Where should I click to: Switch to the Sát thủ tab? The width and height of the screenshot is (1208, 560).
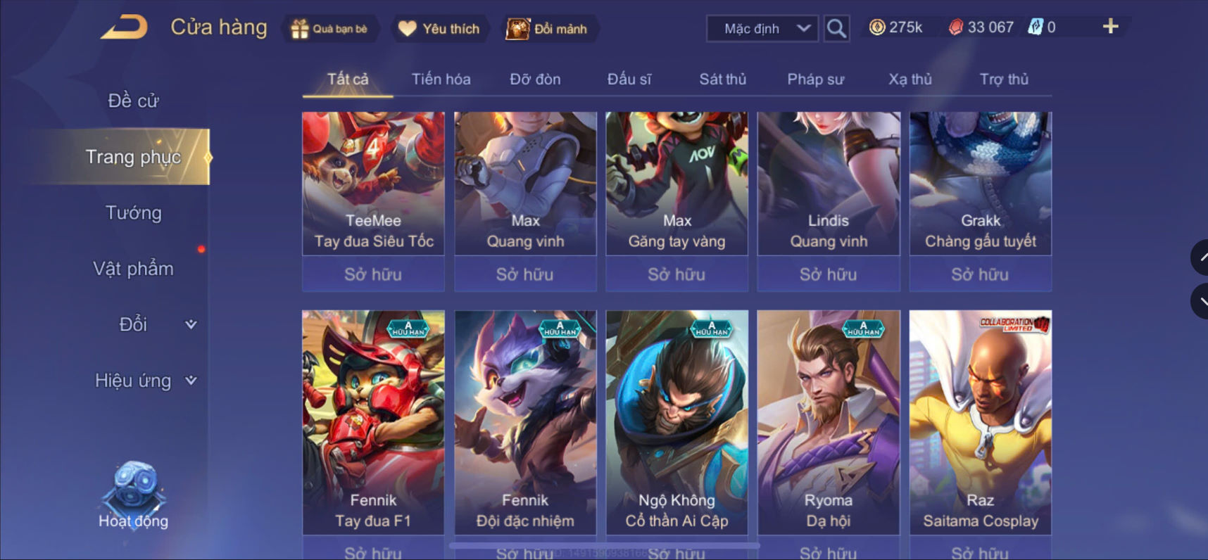(722, 79)
